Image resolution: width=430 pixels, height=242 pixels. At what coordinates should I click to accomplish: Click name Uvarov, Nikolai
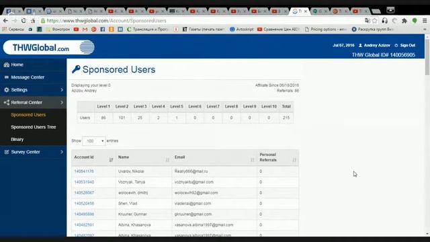[131, 171]
